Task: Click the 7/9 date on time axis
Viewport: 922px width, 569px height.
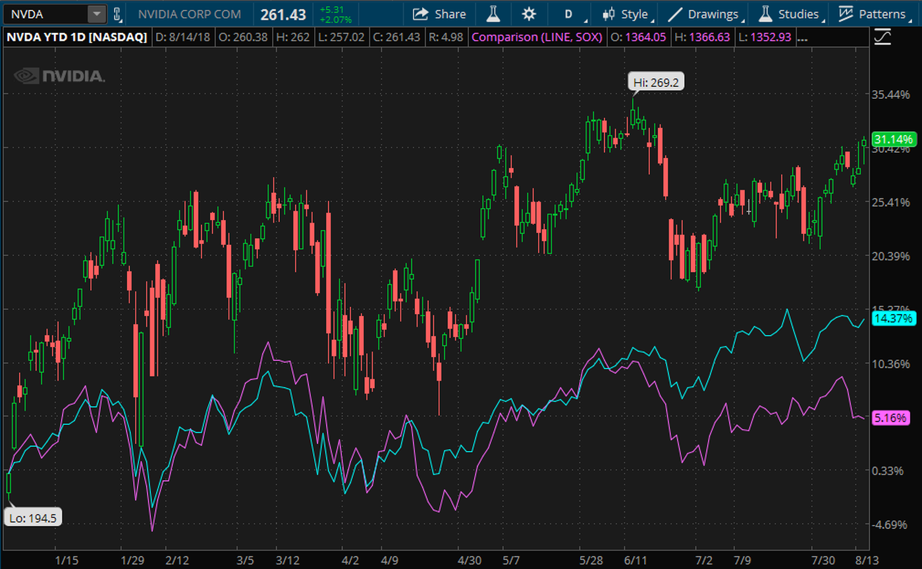Action: tap(742, 560)
